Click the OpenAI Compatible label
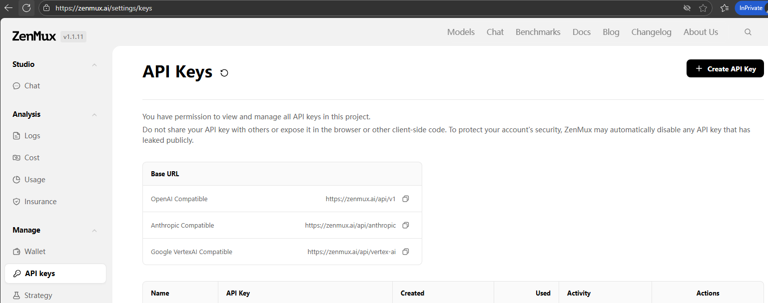768x303 pixels. click(179, 199)
